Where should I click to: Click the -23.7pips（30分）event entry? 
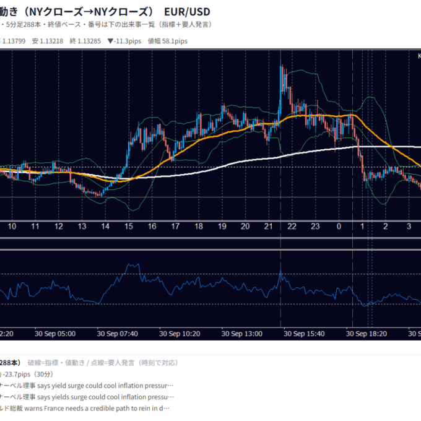click(28, 375)
